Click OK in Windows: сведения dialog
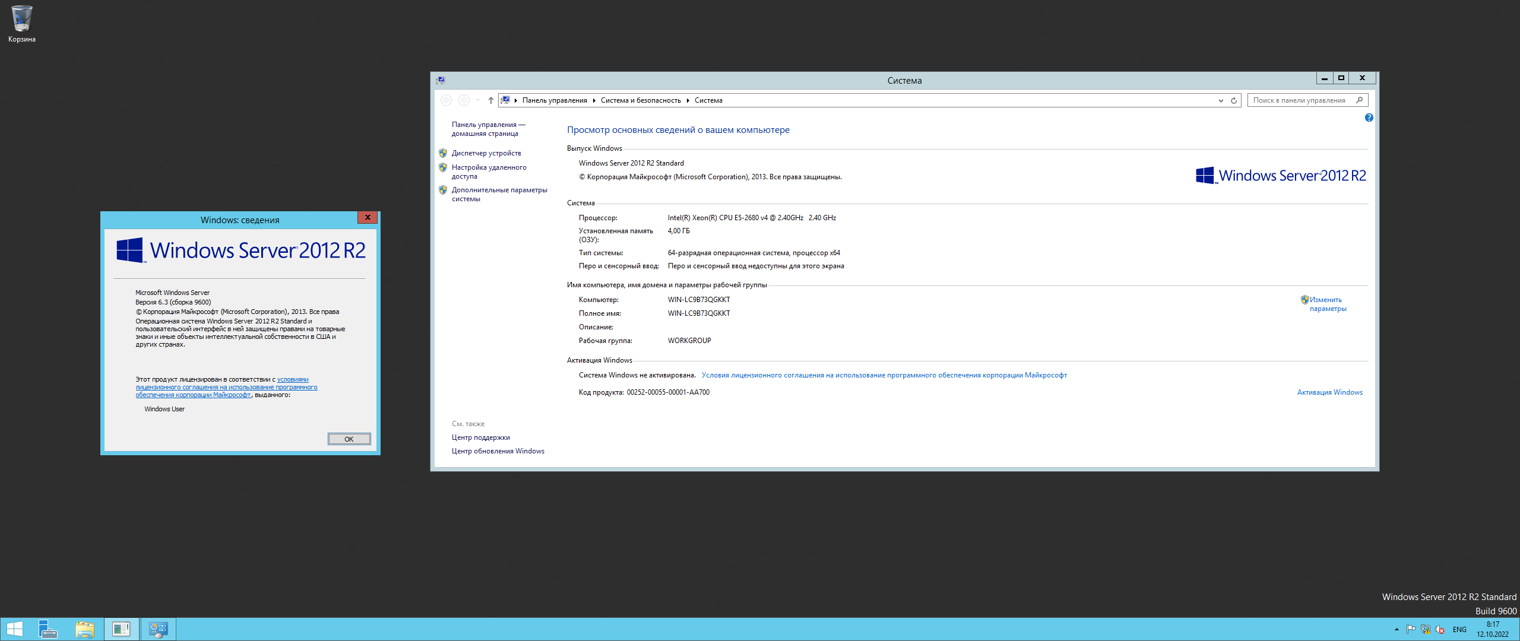This screenshot has width=1520, height=641. pyautogui.click(x=349, y=439)
